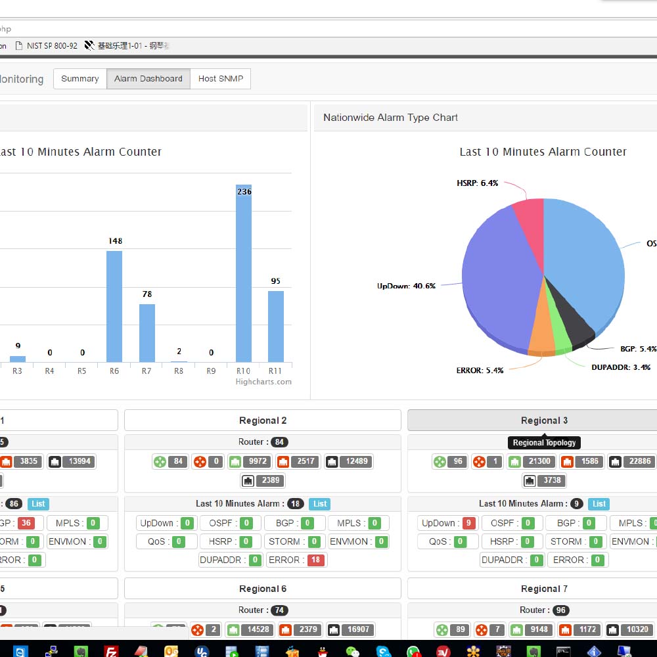The image size is (657, 657).
Task: Click red router-down icon in Regional 7
Action: (482, 630)
